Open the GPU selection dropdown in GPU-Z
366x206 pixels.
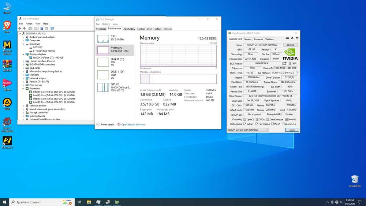pyautogui.click(x=248, y=130)
